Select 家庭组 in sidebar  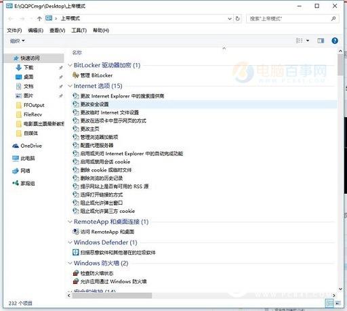28,183
